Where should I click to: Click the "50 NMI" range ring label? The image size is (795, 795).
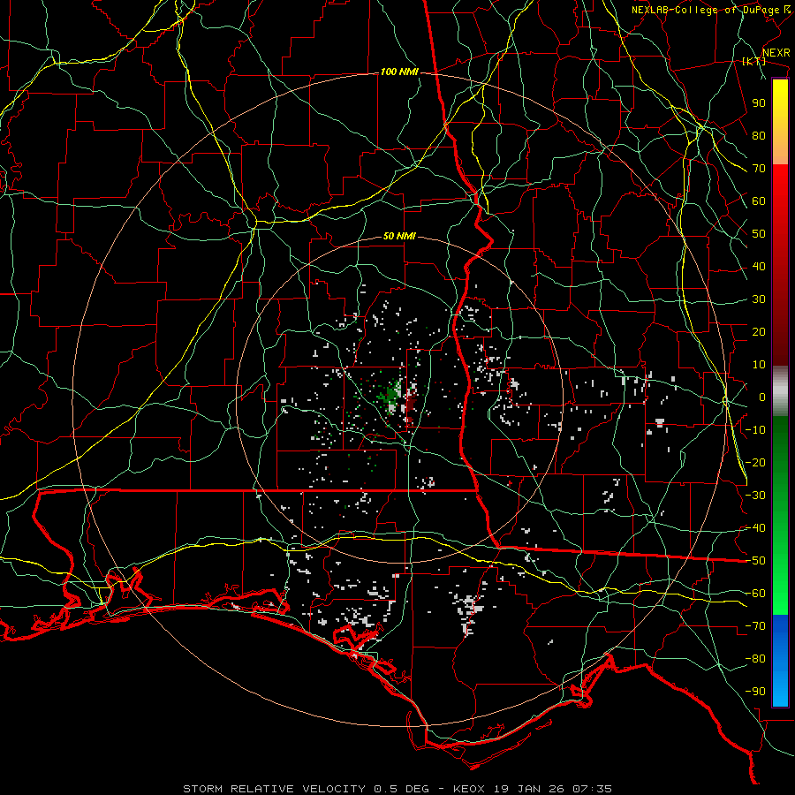click(399, 236)
